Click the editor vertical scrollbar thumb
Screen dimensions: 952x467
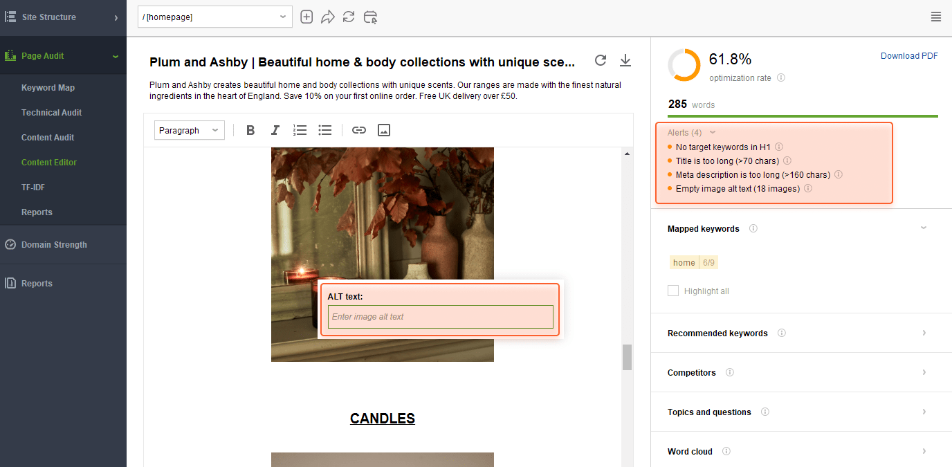coord(628,357)
